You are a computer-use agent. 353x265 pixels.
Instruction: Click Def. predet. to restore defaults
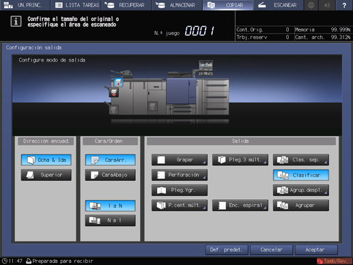coord(227,250)
